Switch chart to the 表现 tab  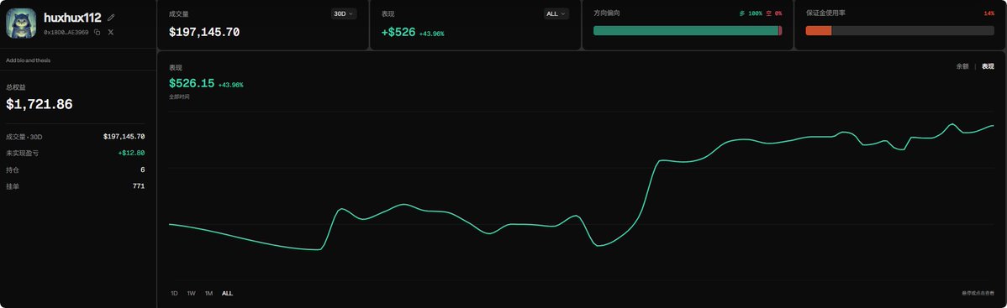pyautogui.click(x=988, y=66)
